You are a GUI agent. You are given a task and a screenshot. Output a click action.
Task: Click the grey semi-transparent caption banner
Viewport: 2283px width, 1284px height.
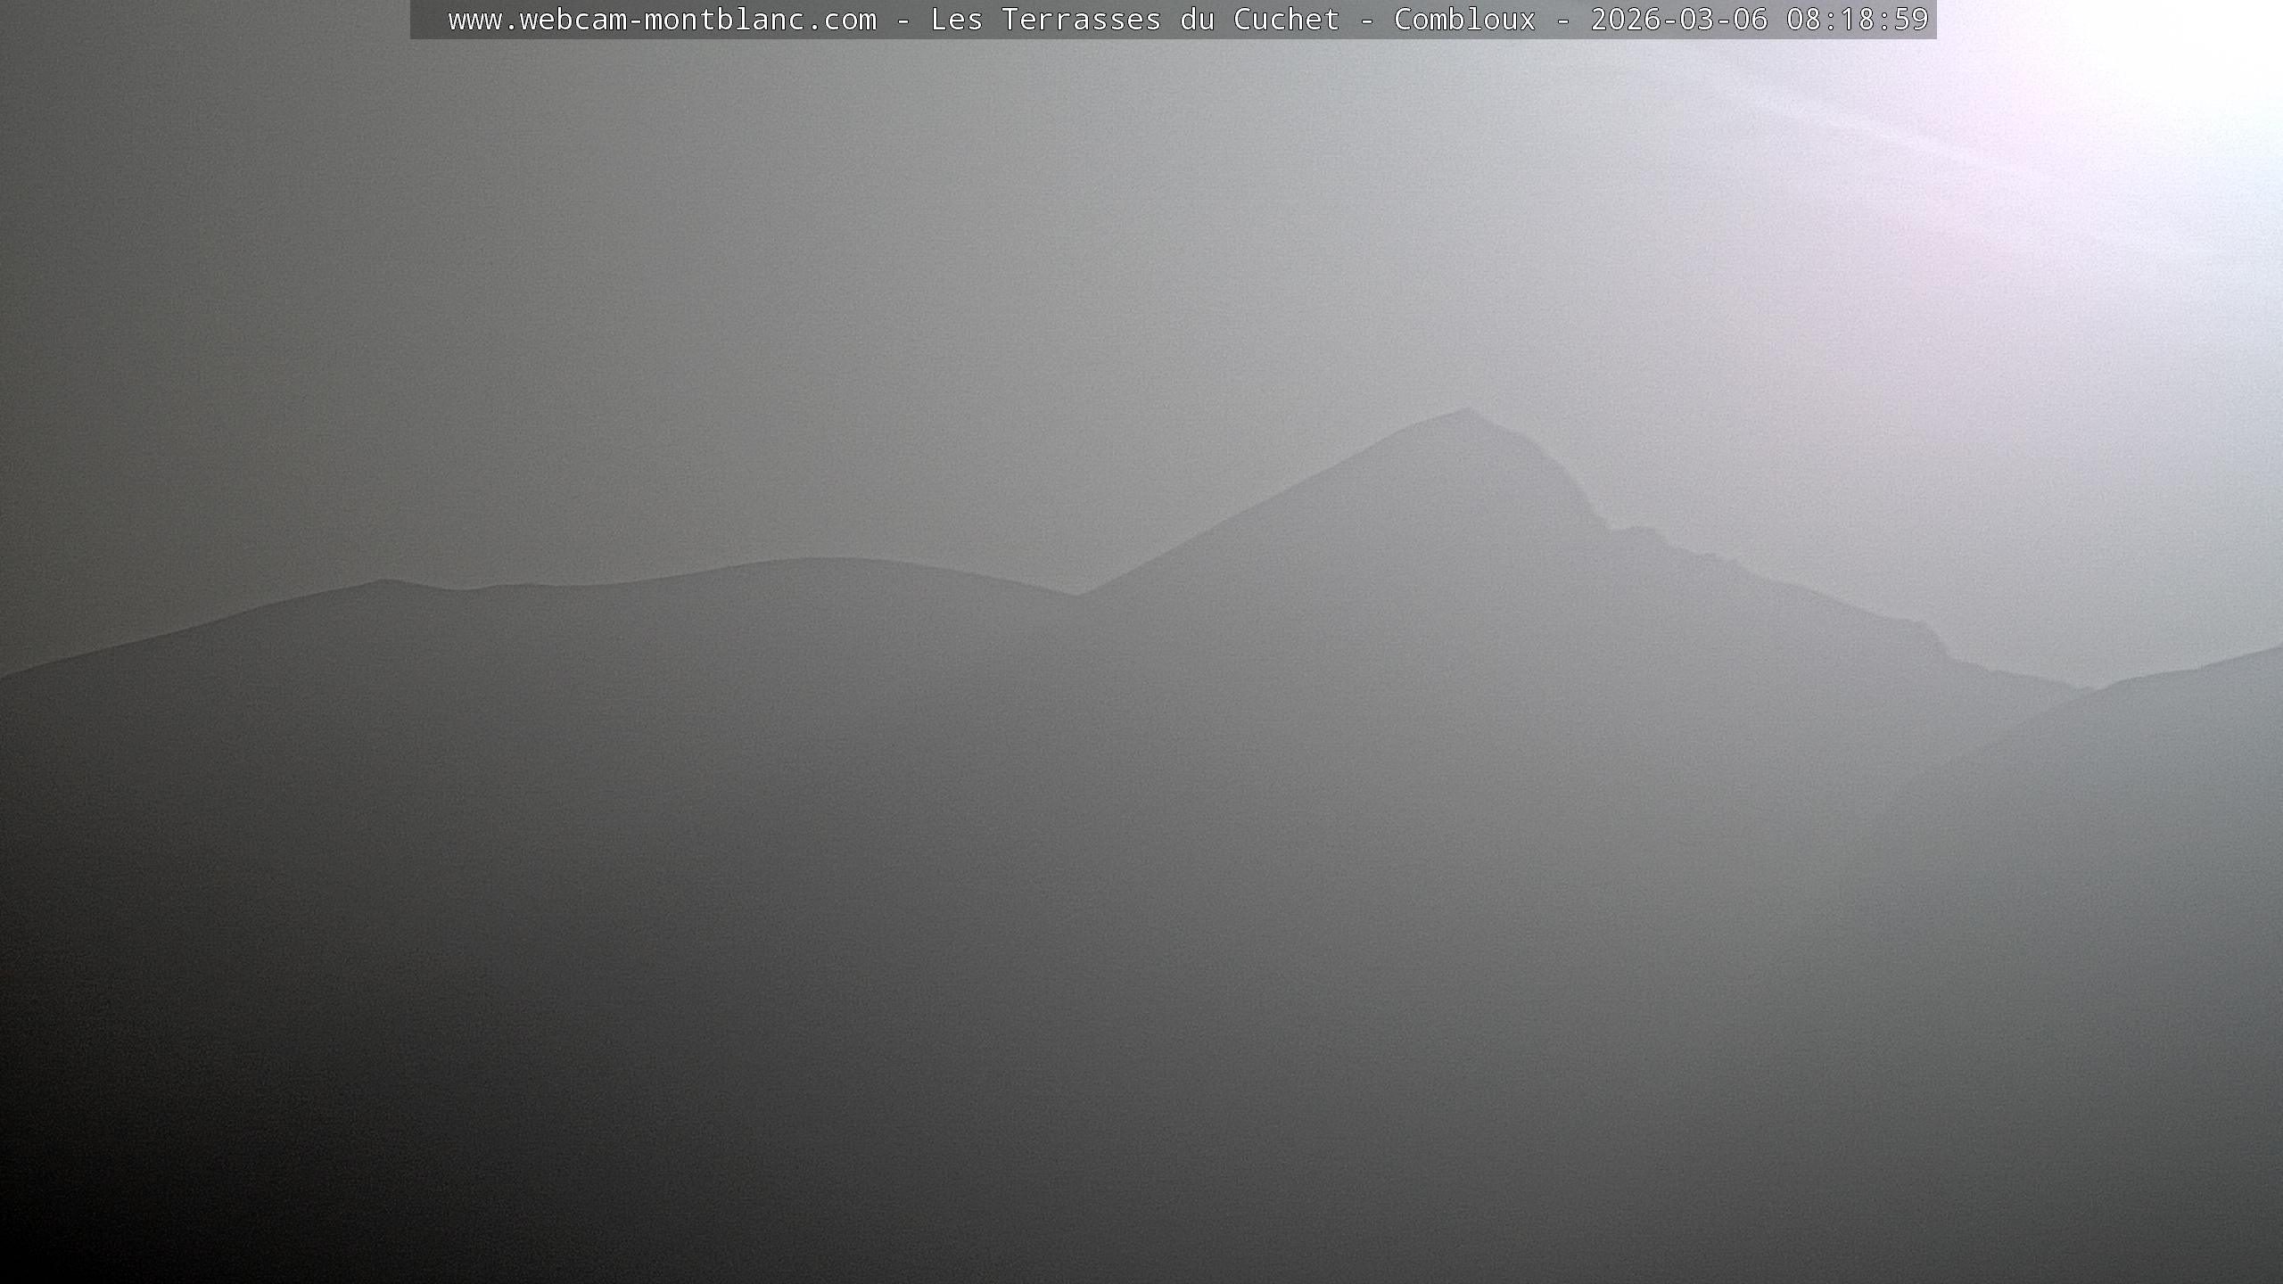pyautogui.click(x=428, y=20)
